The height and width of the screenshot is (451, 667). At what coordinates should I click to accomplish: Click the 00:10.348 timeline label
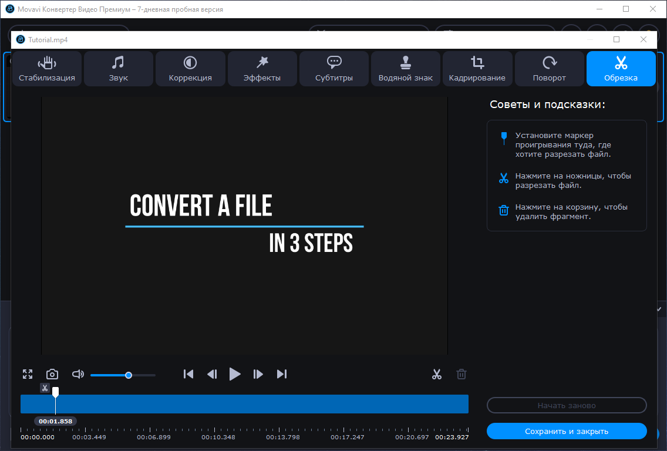(218, 437)
